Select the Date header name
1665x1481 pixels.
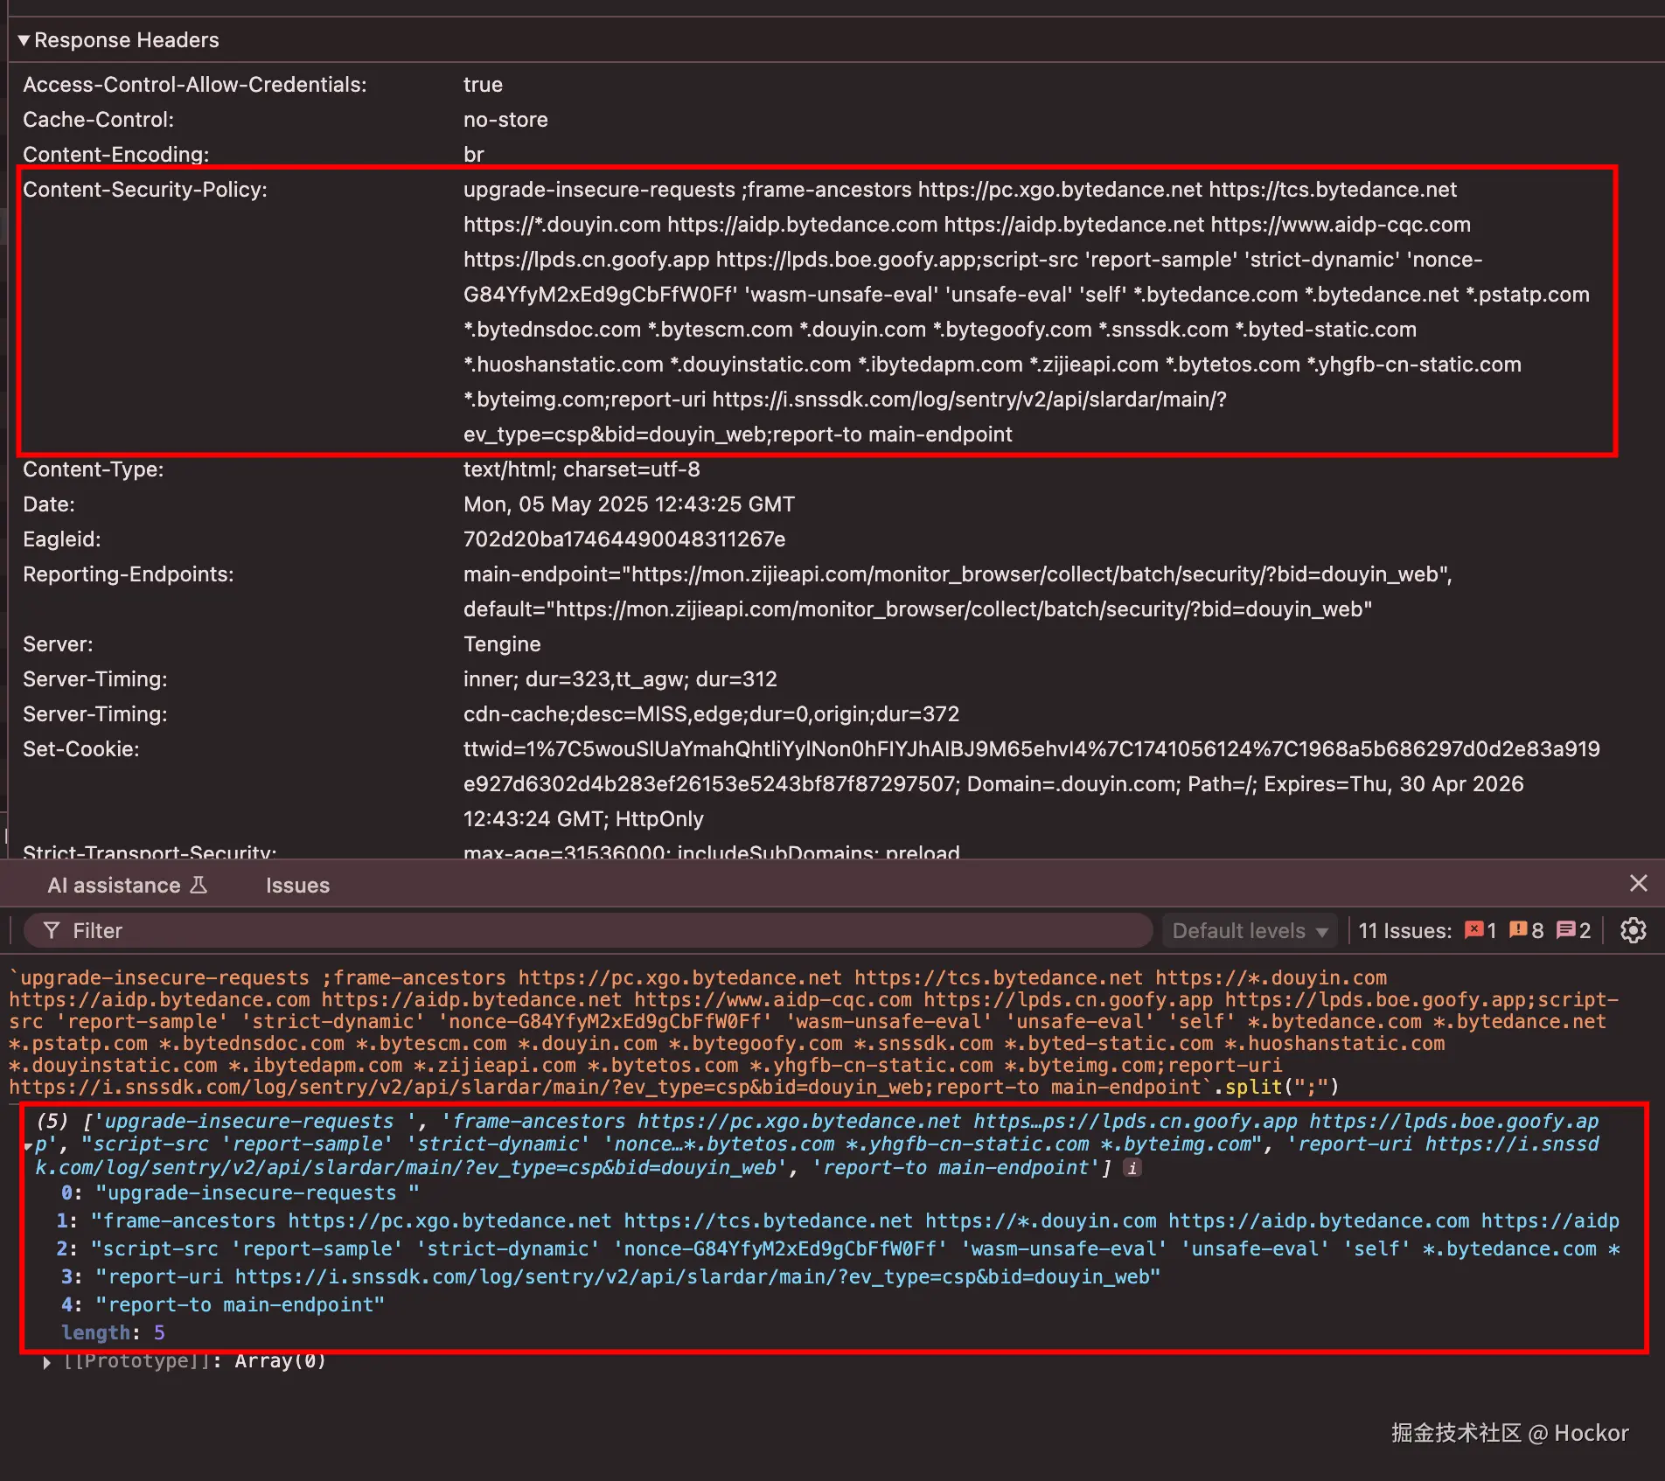(49, 504)
